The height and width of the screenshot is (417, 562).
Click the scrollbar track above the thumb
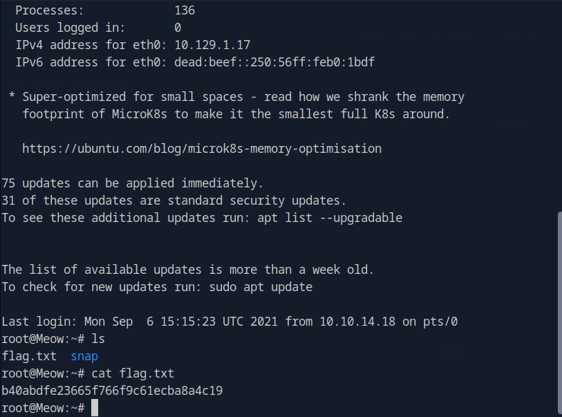558,104
